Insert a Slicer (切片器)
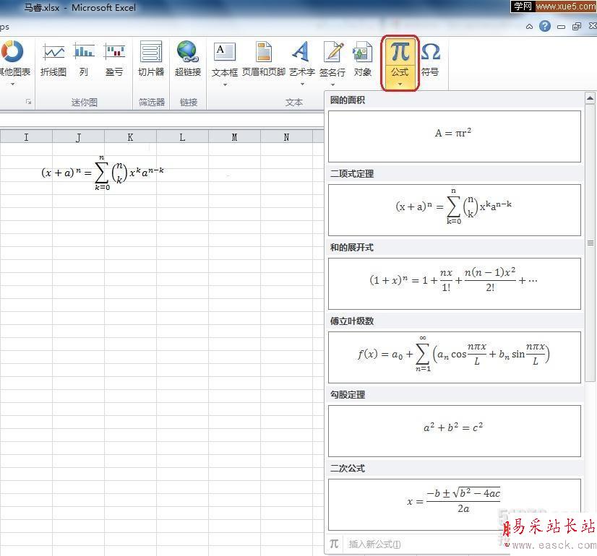This screenshot has width=597, height=556. click(151, 59)
